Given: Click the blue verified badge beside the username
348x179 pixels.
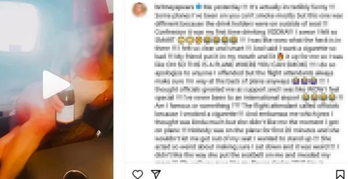Looking at the screenshot, I should point(198,6).
